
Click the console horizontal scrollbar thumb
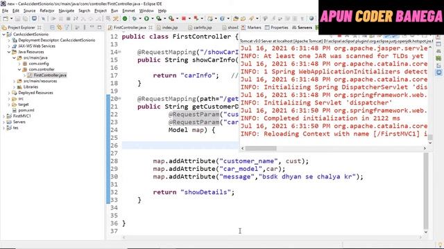tap(261, 148)
